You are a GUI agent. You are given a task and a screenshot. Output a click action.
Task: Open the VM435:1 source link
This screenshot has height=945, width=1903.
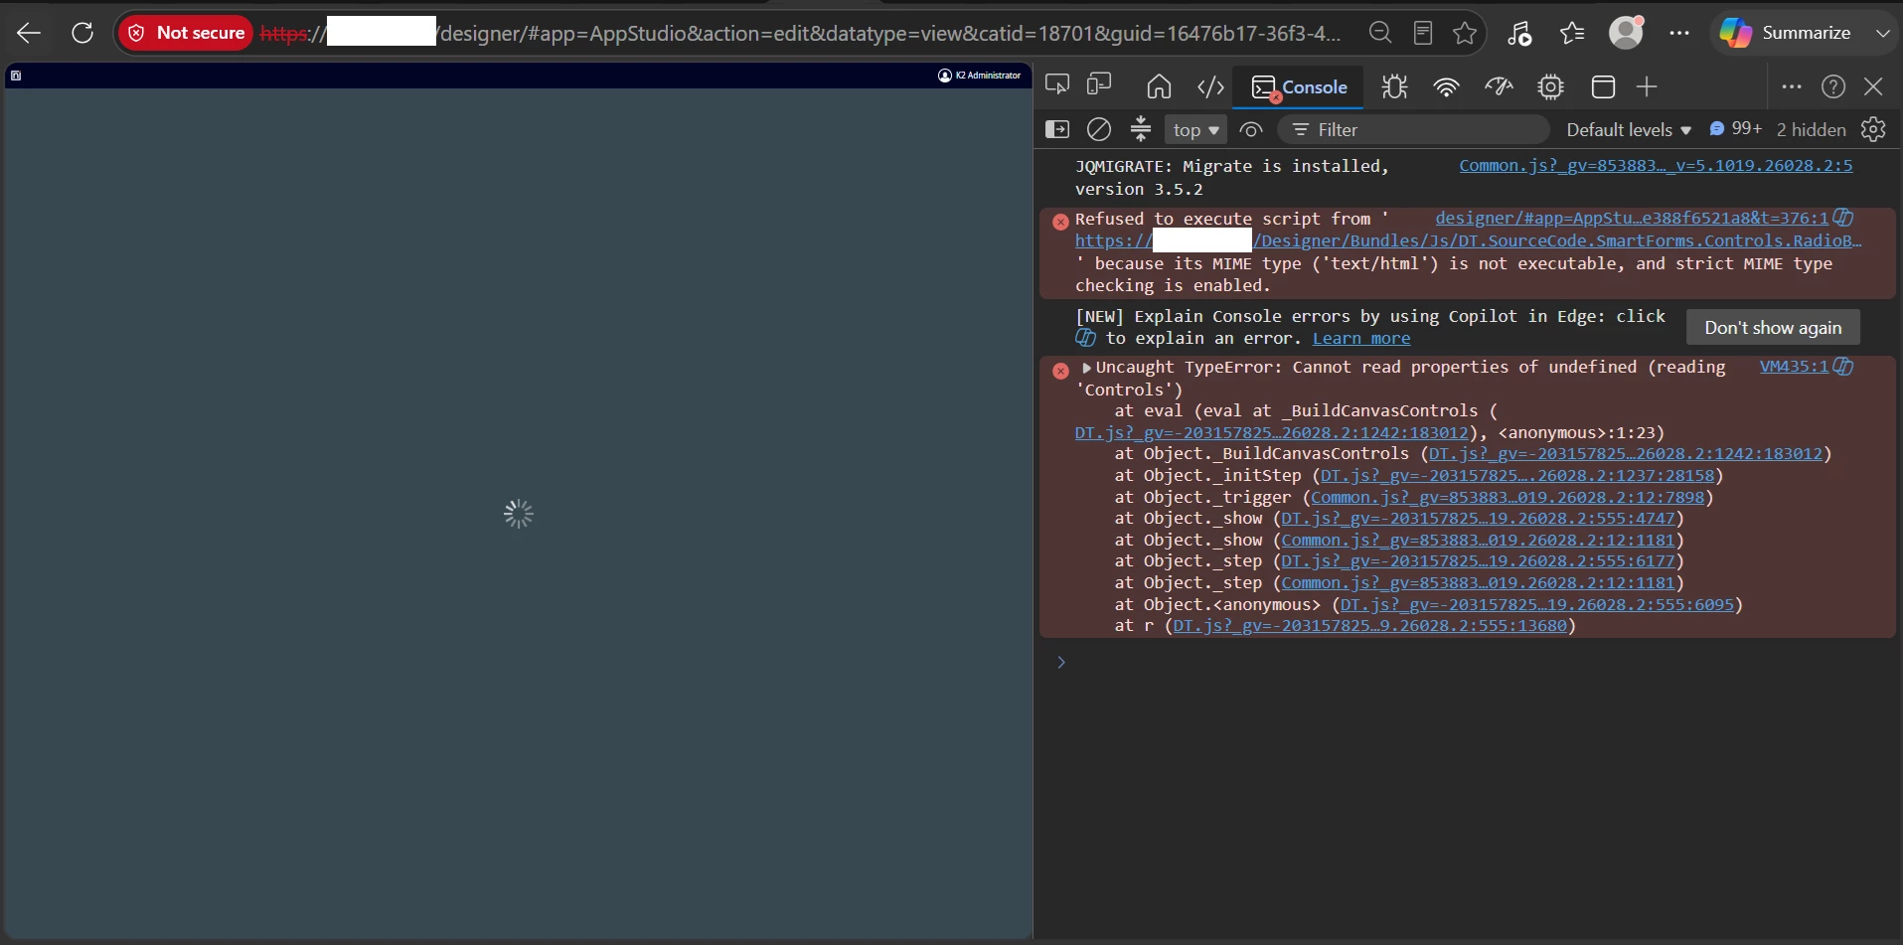1794,367
